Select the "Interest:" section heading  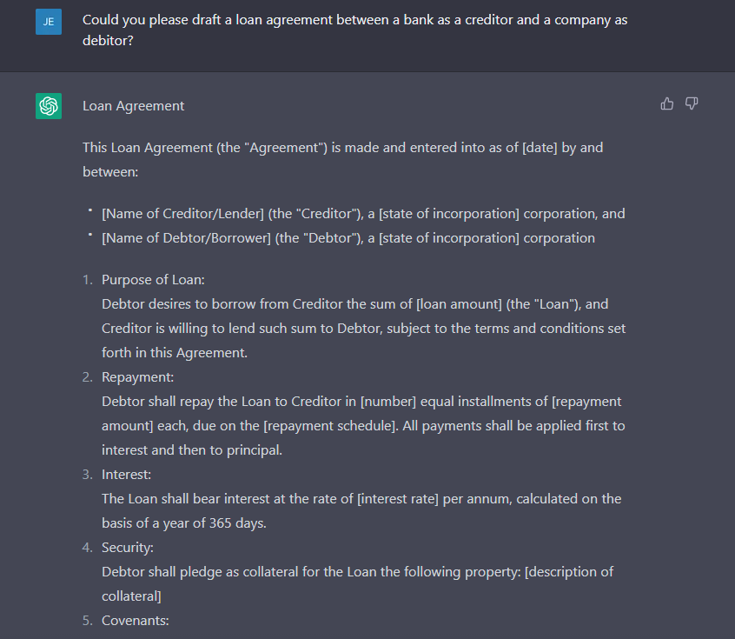(x=127, y=475)
